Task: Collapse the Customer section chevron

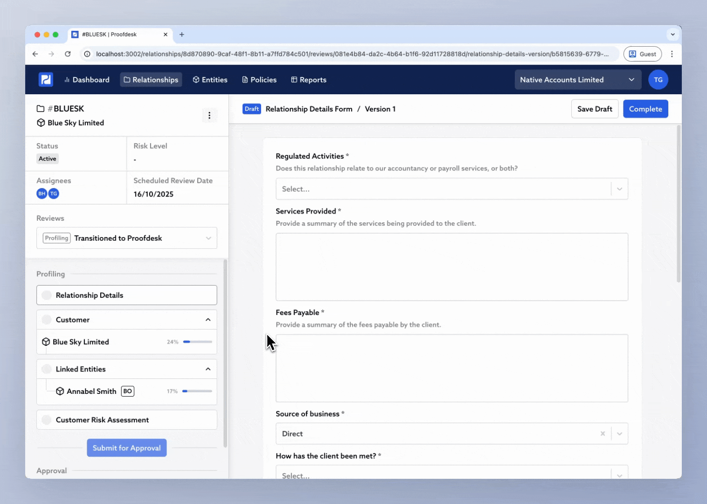Action: pos(208,320)
